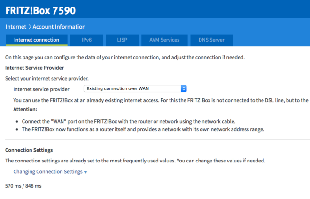Click the breadcrumb chevron after Internet
The height and width of the screenshot is (199, 310).
[30, 27]
